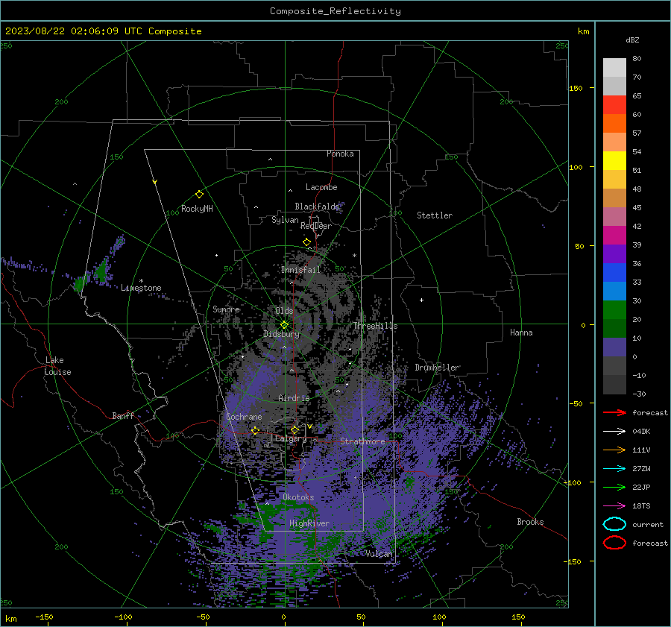The height and width of the screenshot is (627, 671).
Task: Click the yellow diamond marker above RockyMH
Action: tap(199, 195)
